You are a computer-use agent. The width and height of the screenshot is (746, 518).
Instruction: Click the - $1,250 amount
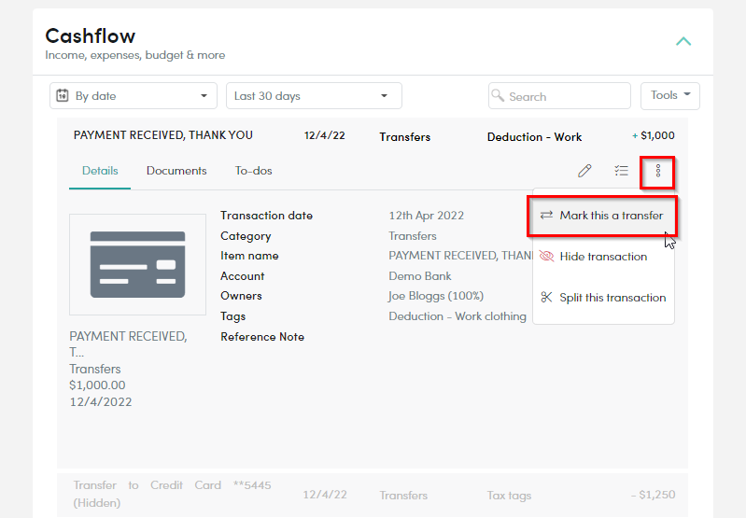[x=654, y=495]
